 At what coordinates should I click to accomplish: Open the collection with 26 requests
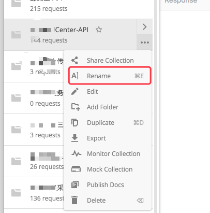(x=34, y=161)
